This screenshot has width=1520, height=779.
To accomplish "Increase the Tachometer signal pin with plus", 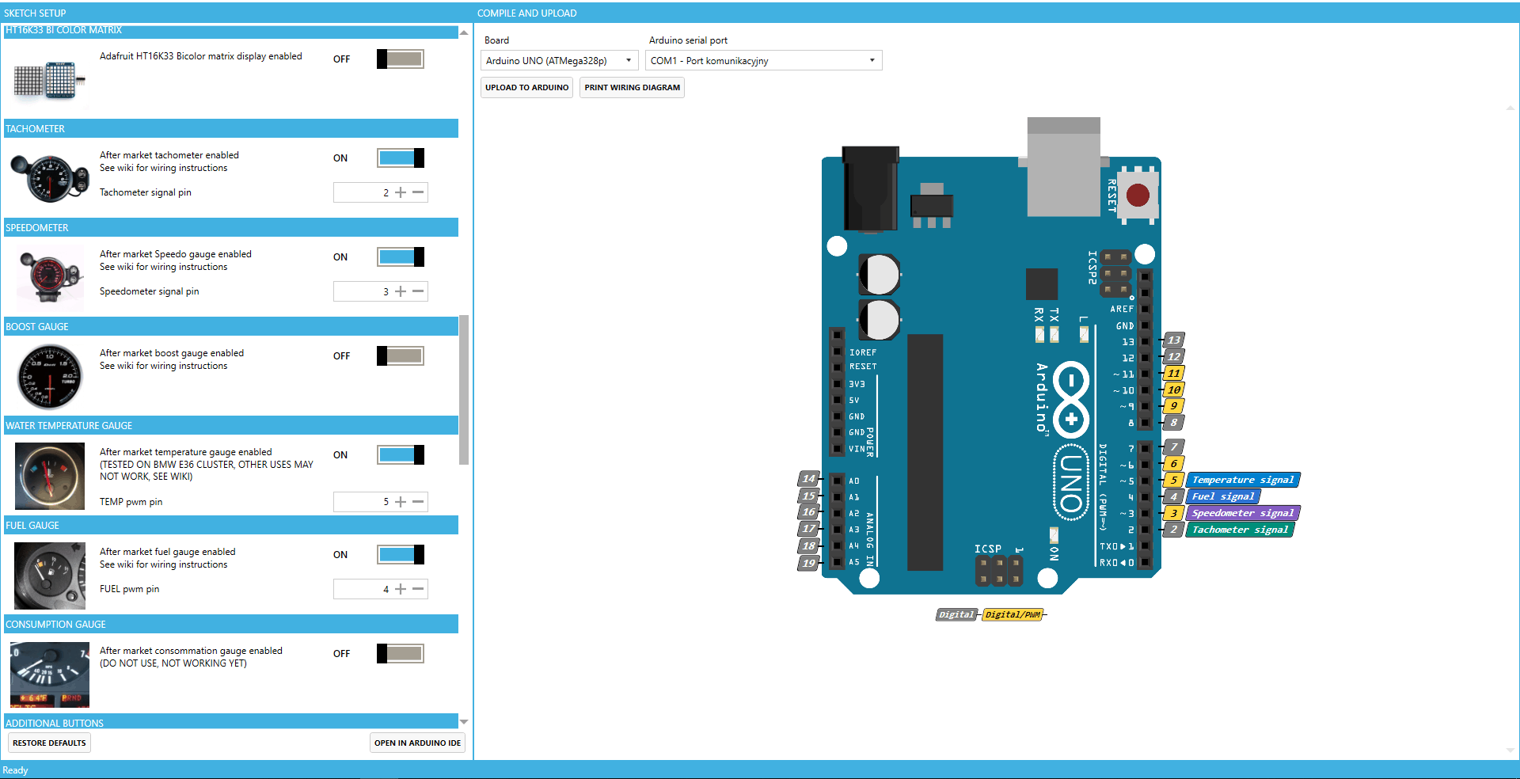I will pyautogui.click(x=401, y=192).
